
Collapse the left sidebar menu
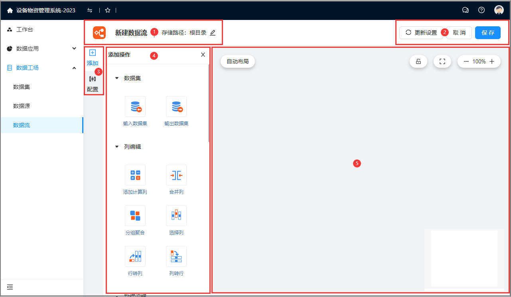pos(10,287)
